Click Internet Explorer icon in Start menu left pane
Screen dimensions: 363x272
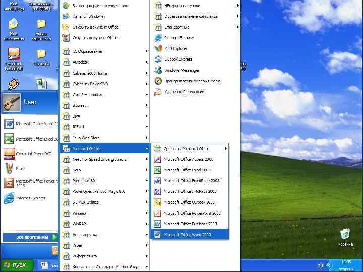pos(9,198)
